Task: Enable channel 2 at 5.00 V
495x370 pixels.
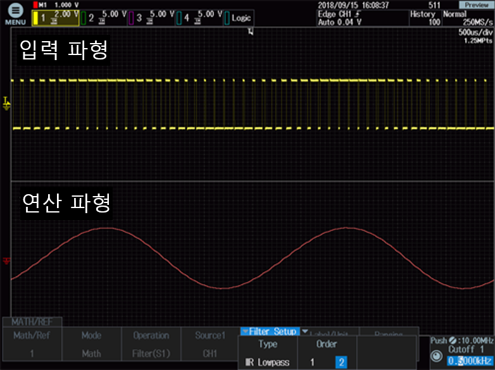Action: pos(104,18)
